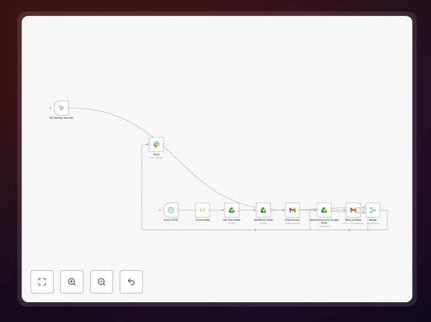Select the 'Mark as Read' Gmail node
431x322 pixels.
coord(353,210)
